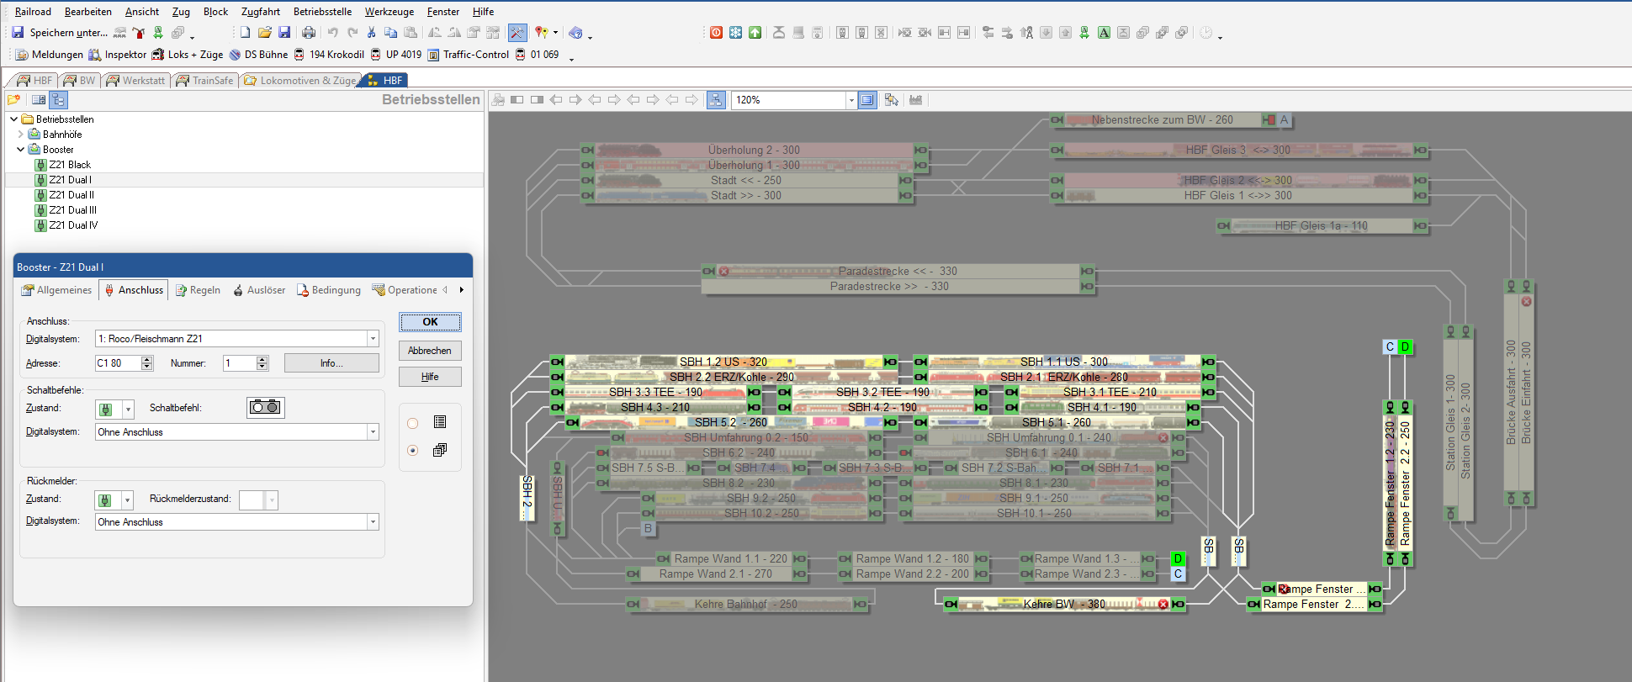Click the print icon in toolbar

[x=309, y=33]
